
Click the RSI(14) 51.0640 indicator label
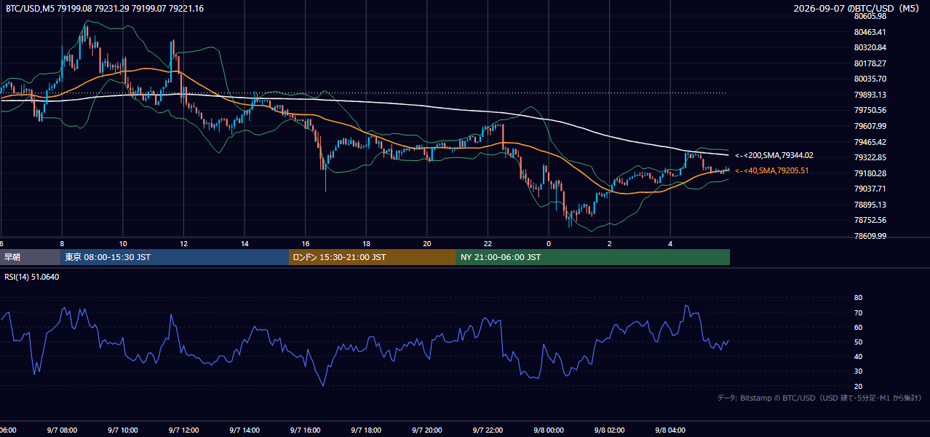pyautogui.click(x=32, y=277)
